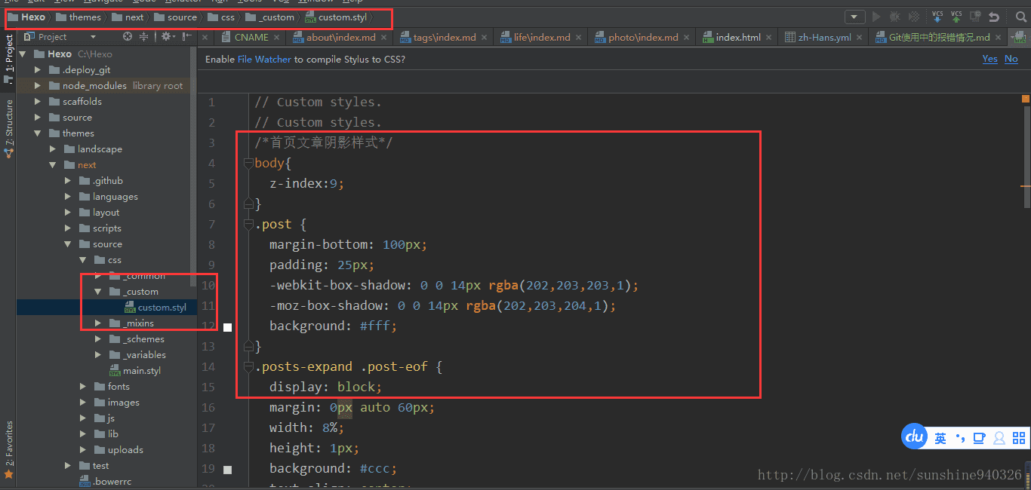Viewport: 1031px width, 490px height.
Task: Click the #ccc color preview in gutter
Action: (x=228, y=470)
